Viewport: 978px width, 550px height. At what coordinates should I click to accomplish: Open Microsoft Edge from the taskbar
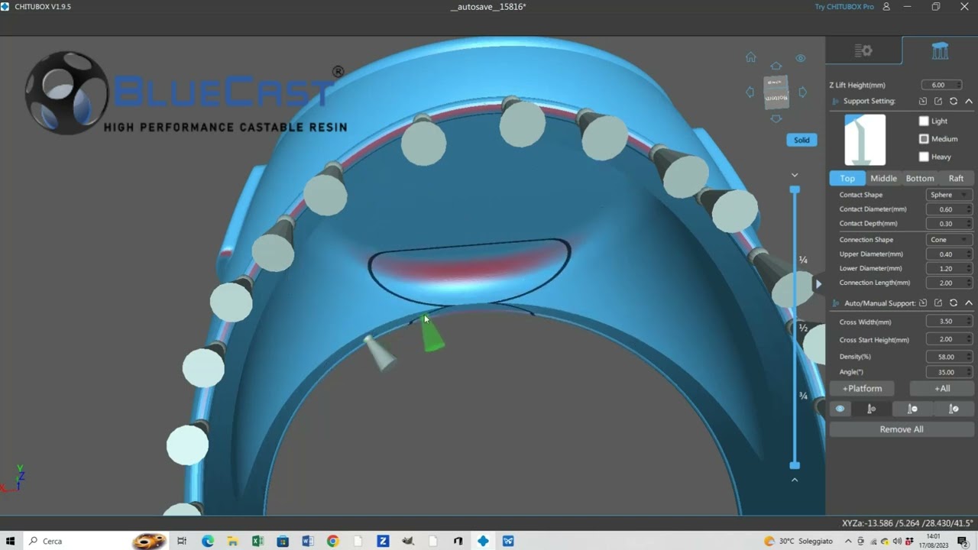tap(208, 541)
